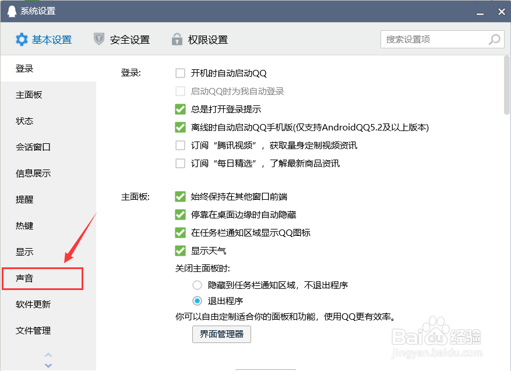Uncheck 在任务栏通知区域显示QQ图标

[x=180, y=232]
